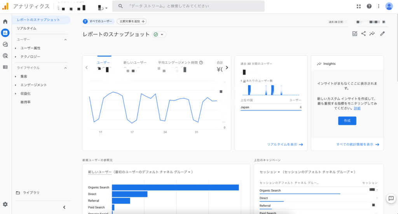Image resolution: width=398 pixels, height=214 pixels.
Task: Open the Explore icon in left rail
Action: coord(5,44)
